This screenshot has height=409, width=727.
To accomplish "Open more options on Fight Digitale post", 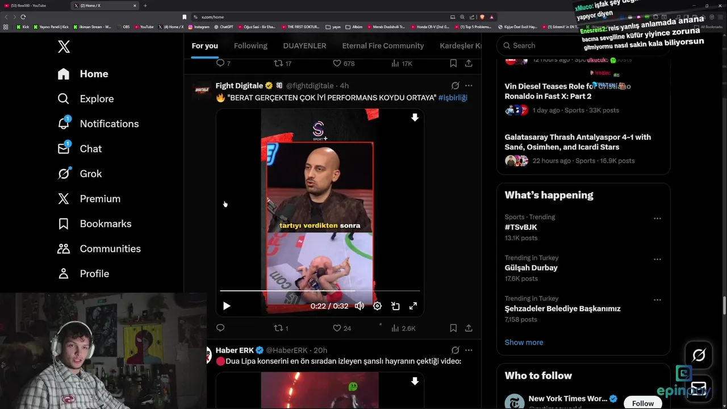I will coord(469,86).
